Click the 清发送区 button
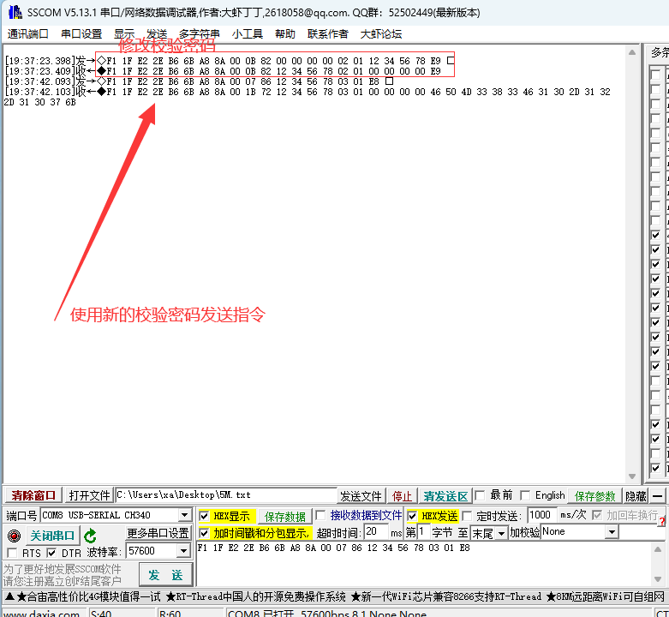Image resolution: width=669 pixels, height=617 pixels. point(445,496)
